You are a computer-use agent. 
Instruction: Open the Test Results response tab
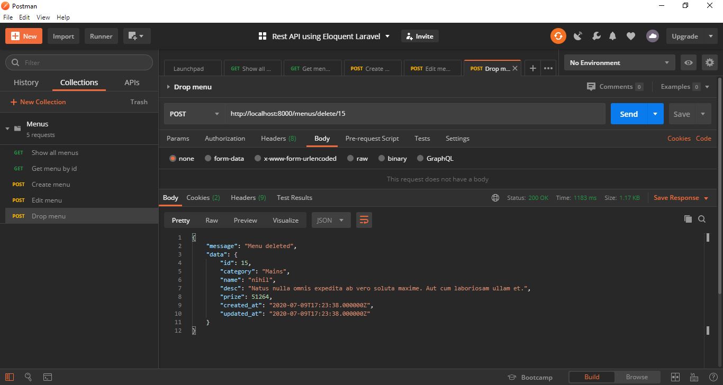click(294, 198)
